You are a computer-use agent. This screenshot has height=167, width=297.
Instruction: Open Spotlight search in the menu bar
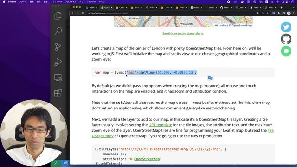coord(283,2)
